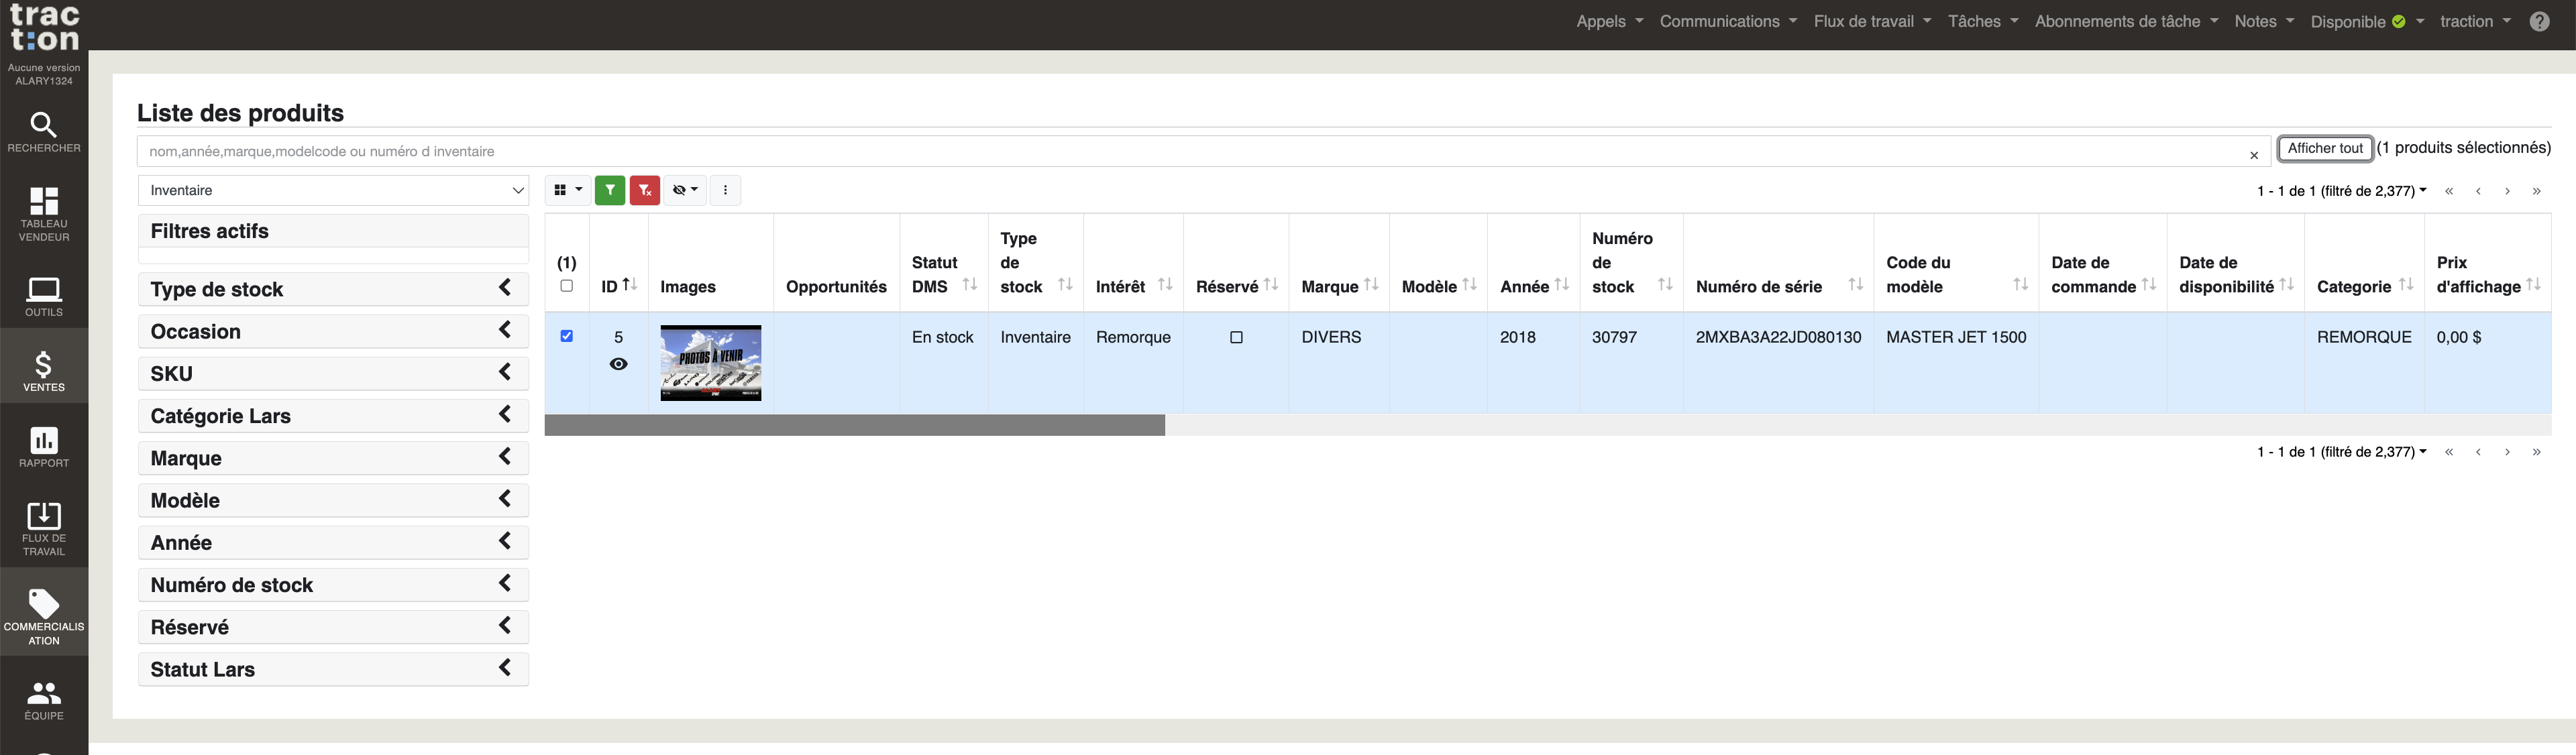This screenshot has height=755, width=2576.
Task: Sort by Categorie column
Action: [x=2406, y=285]
